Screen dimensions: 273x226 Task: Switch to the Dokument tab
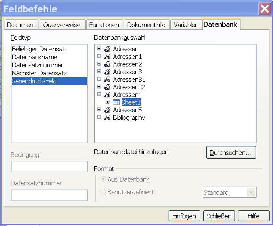tap(22, 25)
